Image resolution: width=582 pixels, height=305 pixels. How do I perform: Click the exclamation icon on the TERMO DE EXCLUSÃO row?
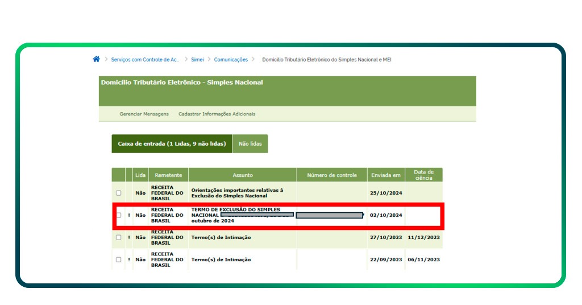point(129,215)
